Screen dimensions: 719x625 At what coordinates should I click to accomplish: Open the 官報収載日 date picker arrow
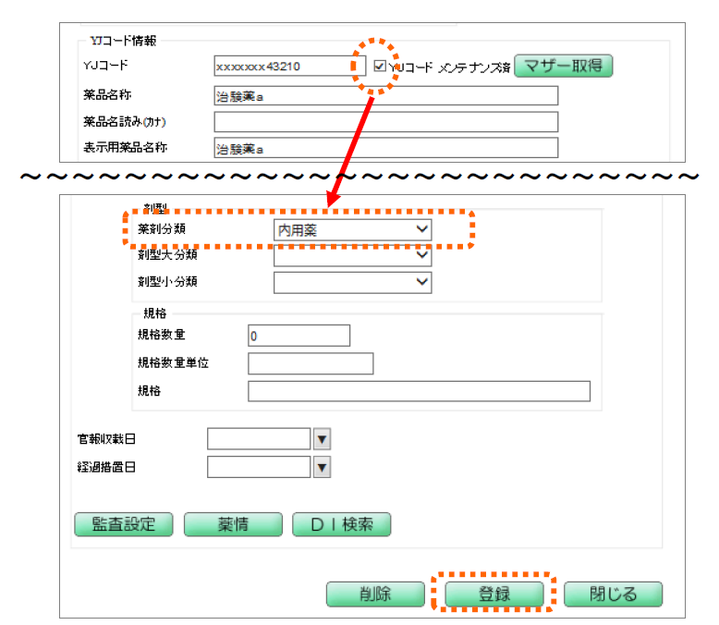tap(322, 439)
